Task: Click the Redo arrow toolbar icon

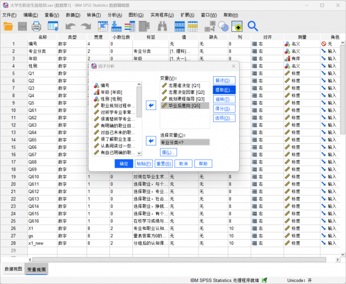Action: (86, 26)
